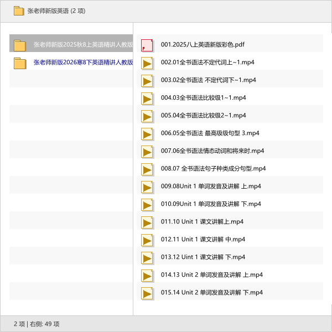Click the video icon of 009.08Unit 1 单词发音及讲解 上.mp4
This screenshot has width=332, height=332.
(x=147, y=186)
